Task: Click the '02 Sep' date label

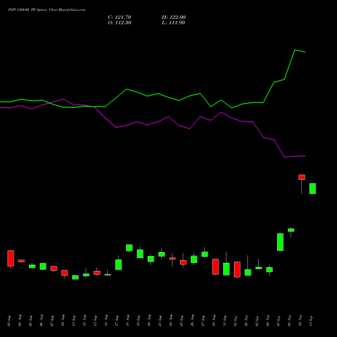Action: click(247, 321)
